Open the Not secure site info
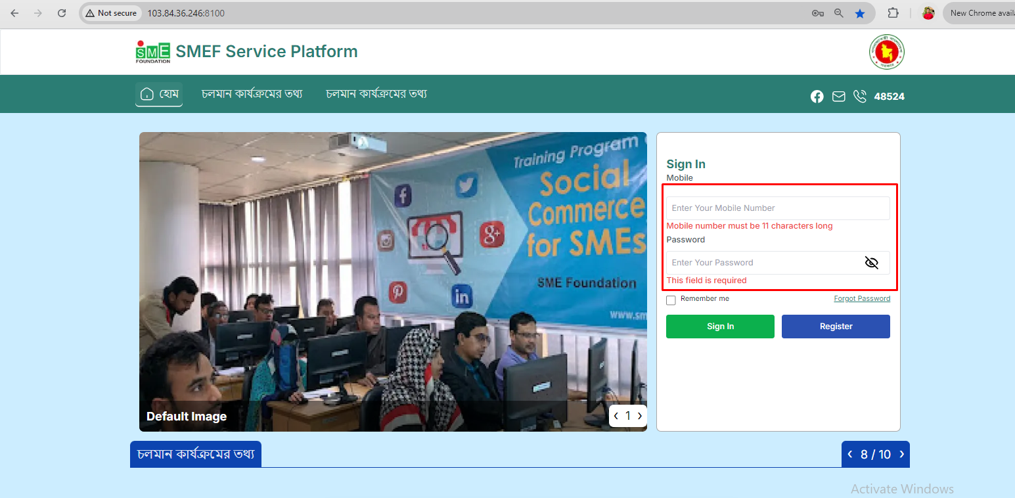The height and width of the screenshot is (498, 1015). (x=111, y=13)
